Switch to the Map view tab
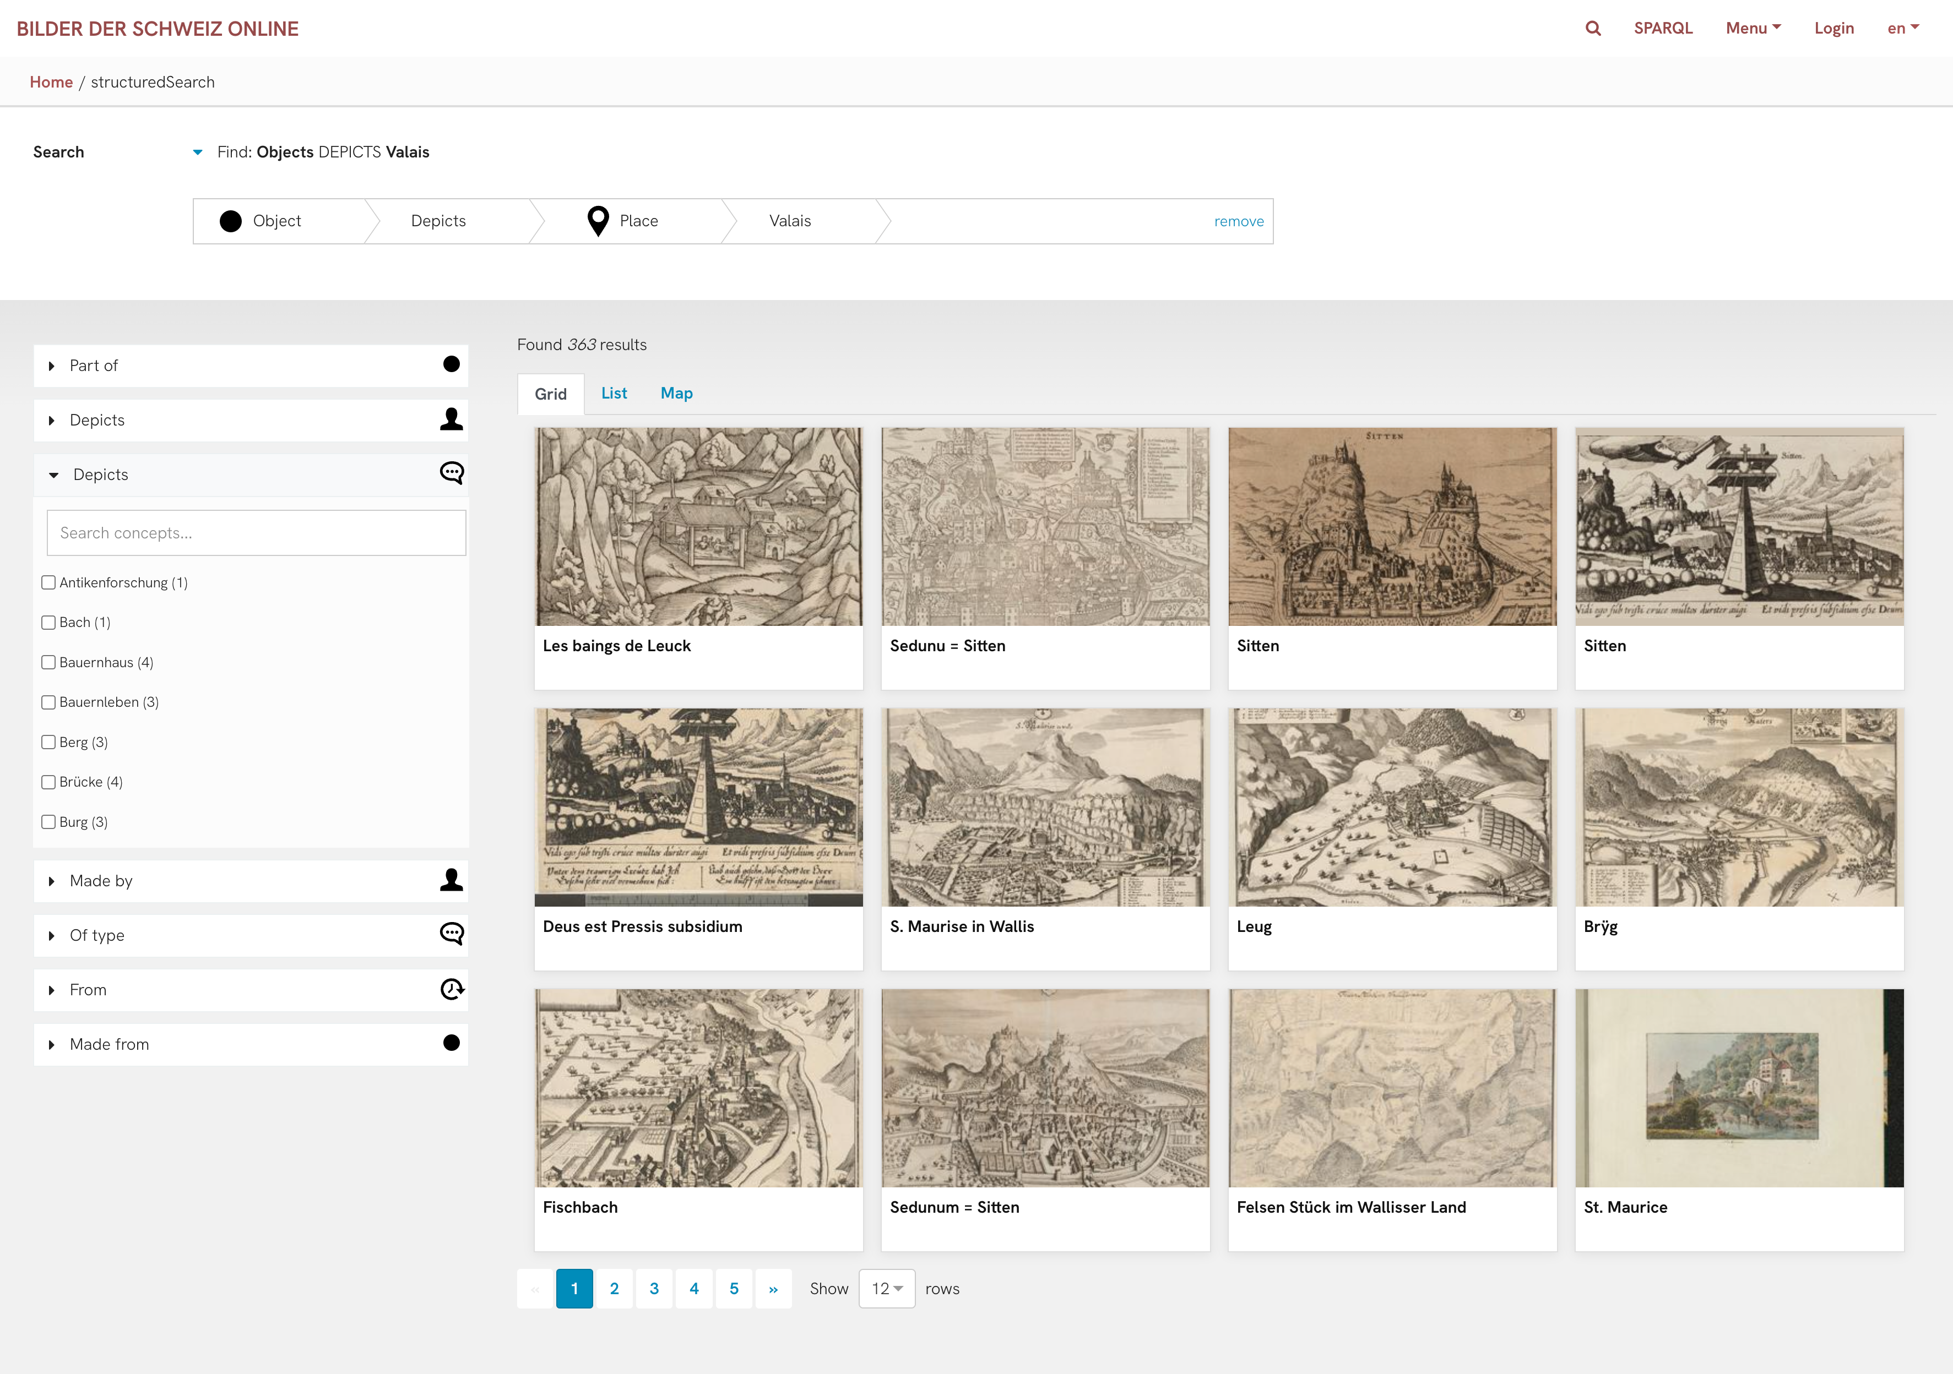 pos(676,393)
